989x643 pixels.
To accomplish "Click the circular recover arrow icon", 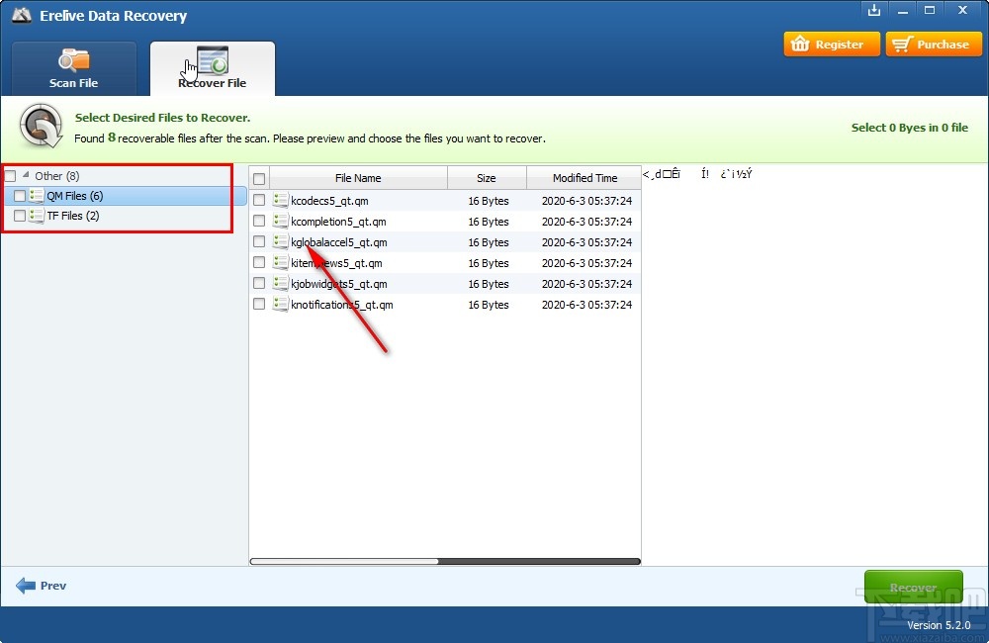I will [41, 127].
